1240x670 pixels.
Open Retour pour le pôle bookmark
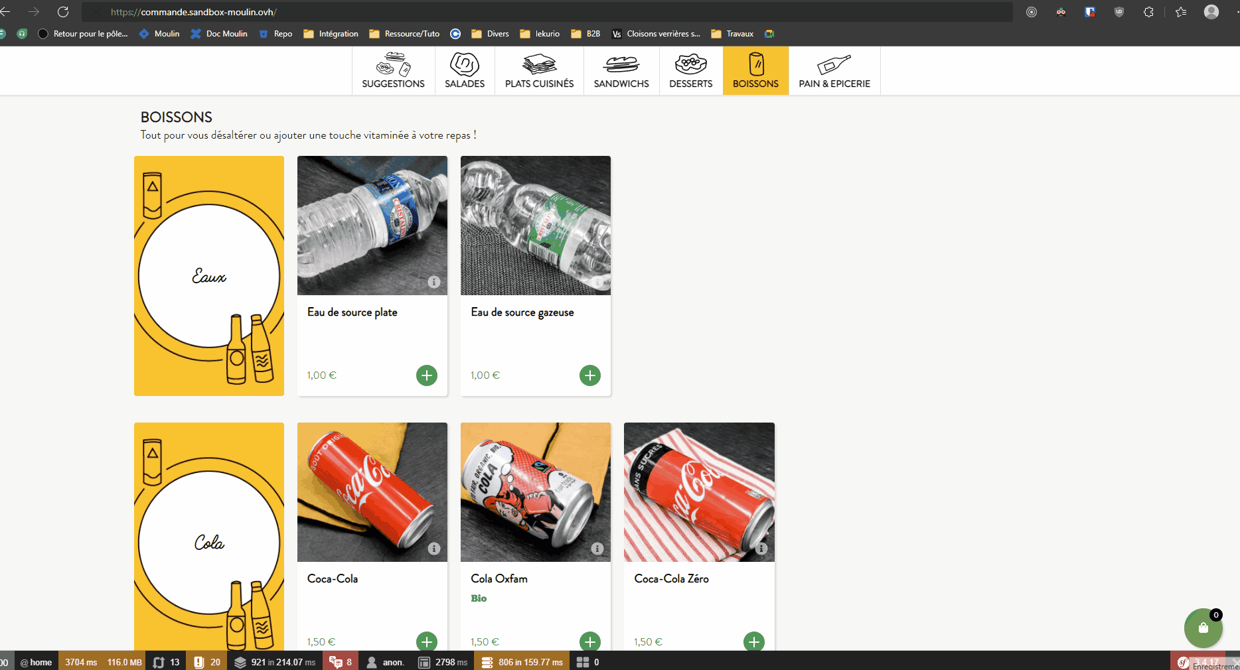coord(83,34)
